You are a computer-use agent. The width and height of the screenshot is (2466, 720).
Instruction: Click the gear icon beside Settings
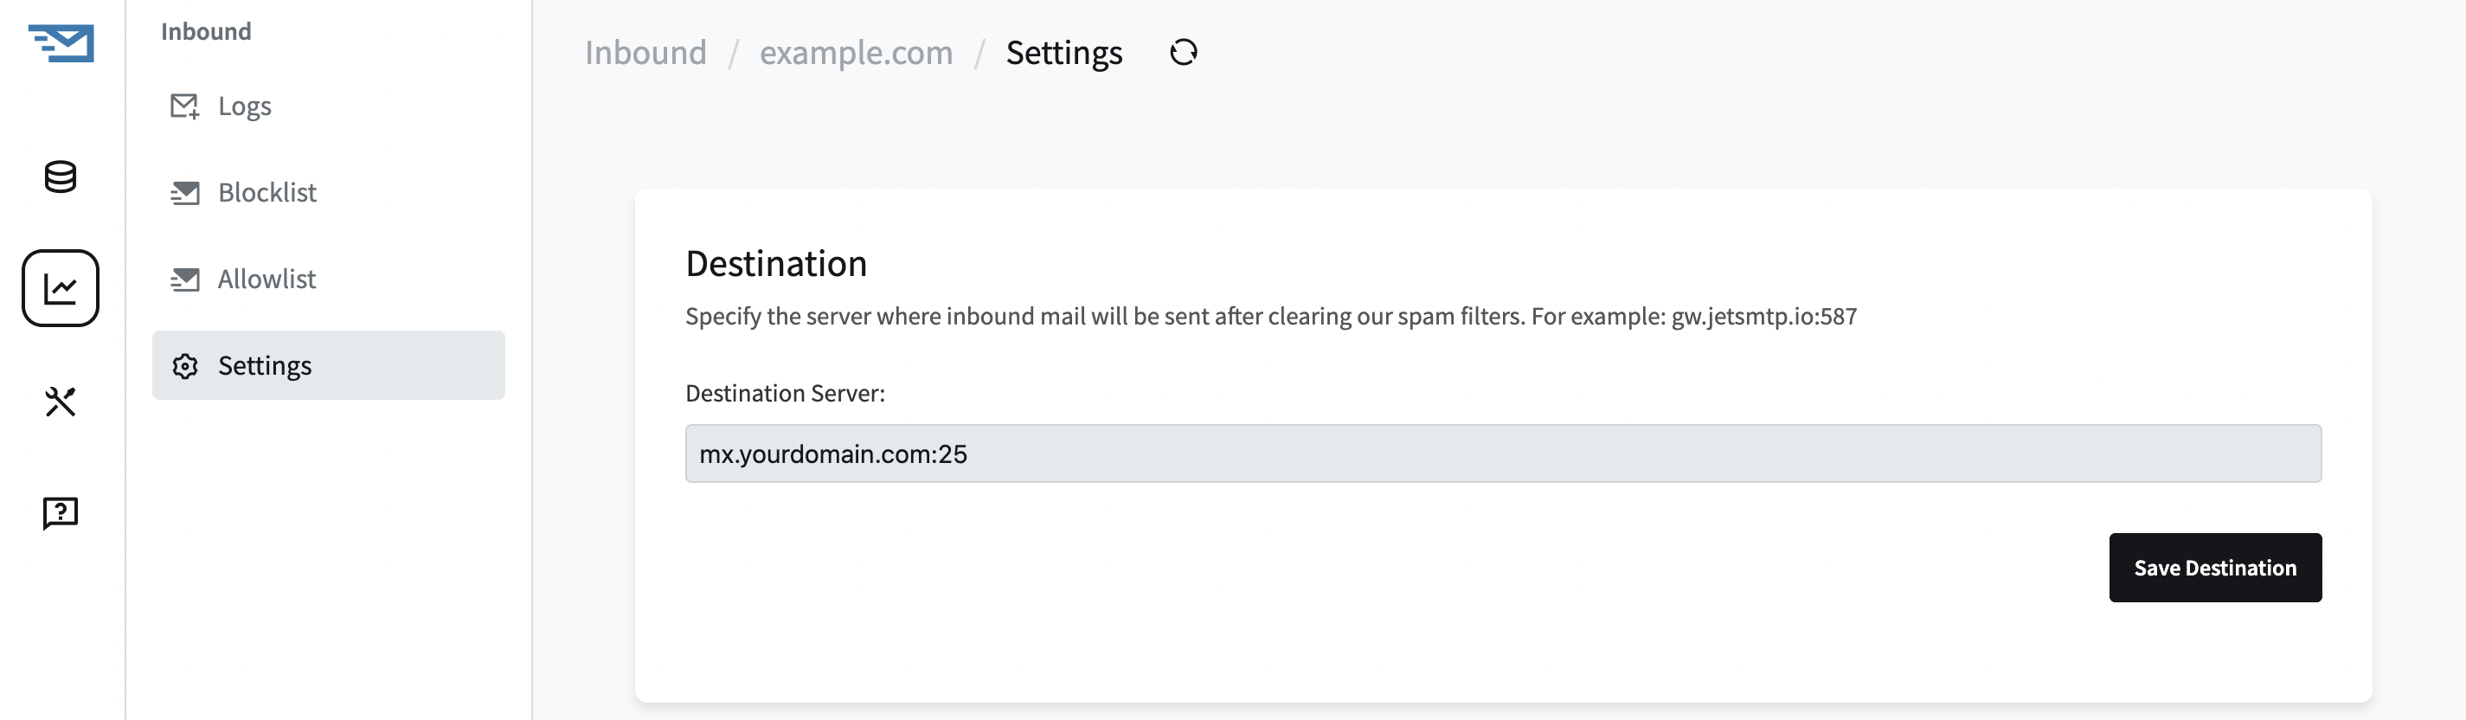[x=185, y=366]
